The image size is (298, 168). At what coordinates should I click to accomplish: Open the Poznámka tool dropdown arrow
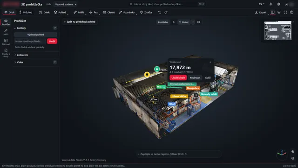(136, 14)
